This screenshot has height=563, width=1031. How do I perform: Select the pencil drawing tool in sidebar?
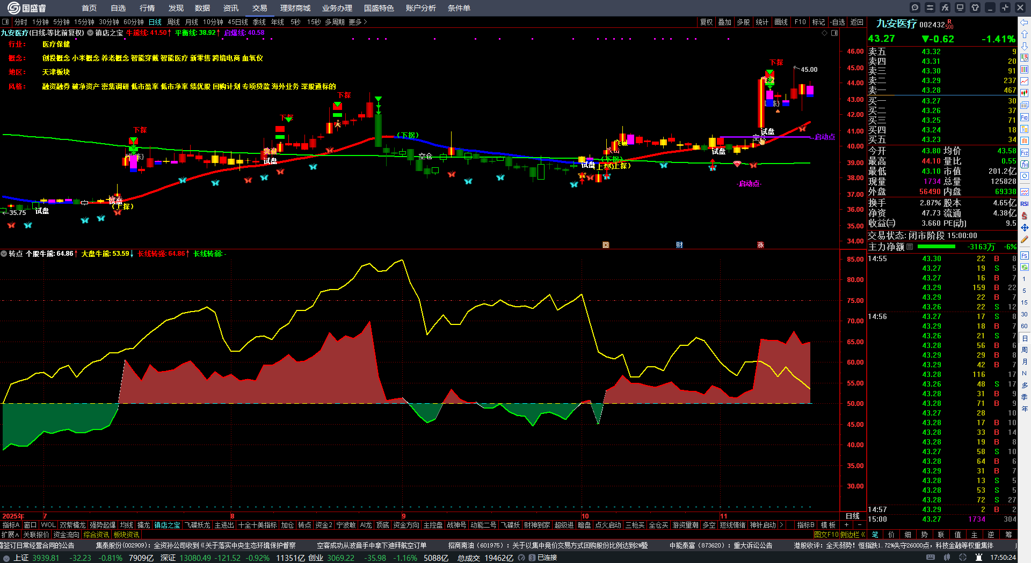1025,239
